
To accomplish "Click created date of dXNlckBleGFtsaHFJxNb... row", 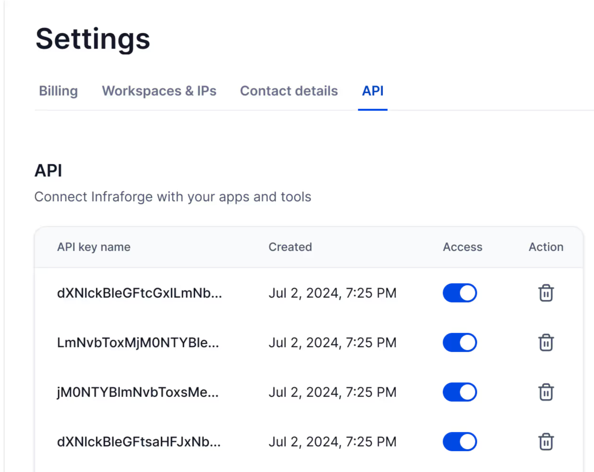I will point(332,441).
